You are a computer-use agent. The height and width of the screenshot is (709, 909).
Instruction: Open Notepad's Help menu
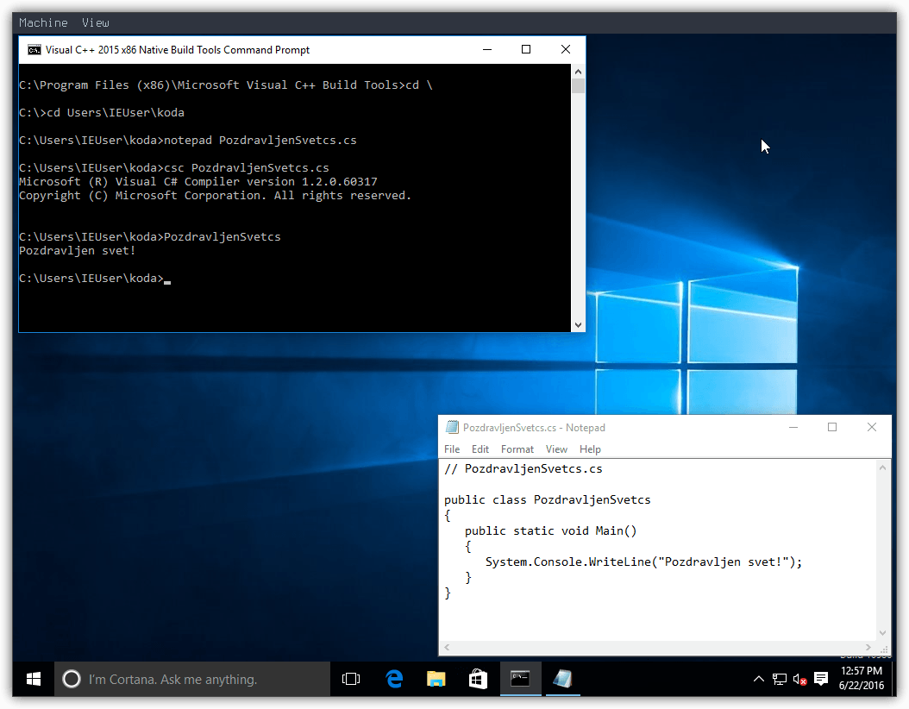coord(590,449)
